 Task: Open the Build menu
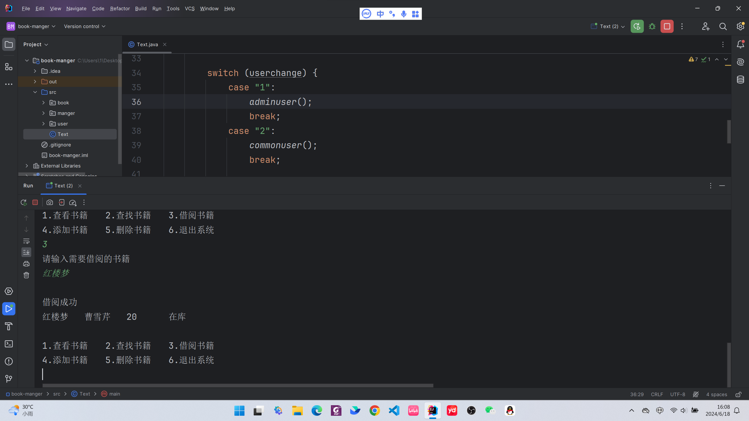point(141,8)
